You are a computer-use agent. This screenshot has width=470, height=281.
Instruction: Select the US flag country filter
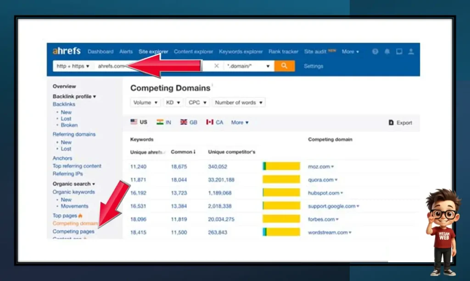pos(139,122)
